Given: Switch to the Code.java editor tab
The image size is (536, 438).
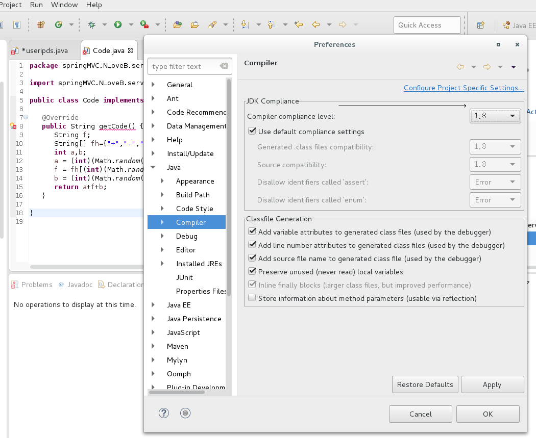Looking at the screenshot, I should 109,50.
